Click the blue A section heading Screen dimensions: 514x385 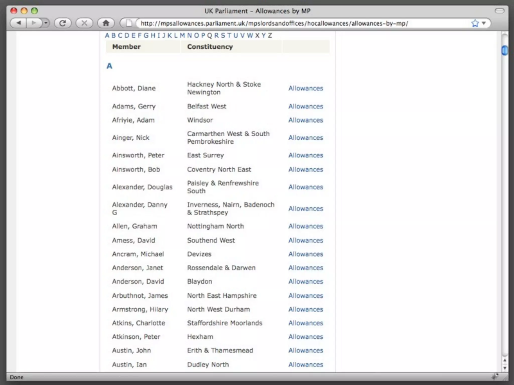click(109, 66)
